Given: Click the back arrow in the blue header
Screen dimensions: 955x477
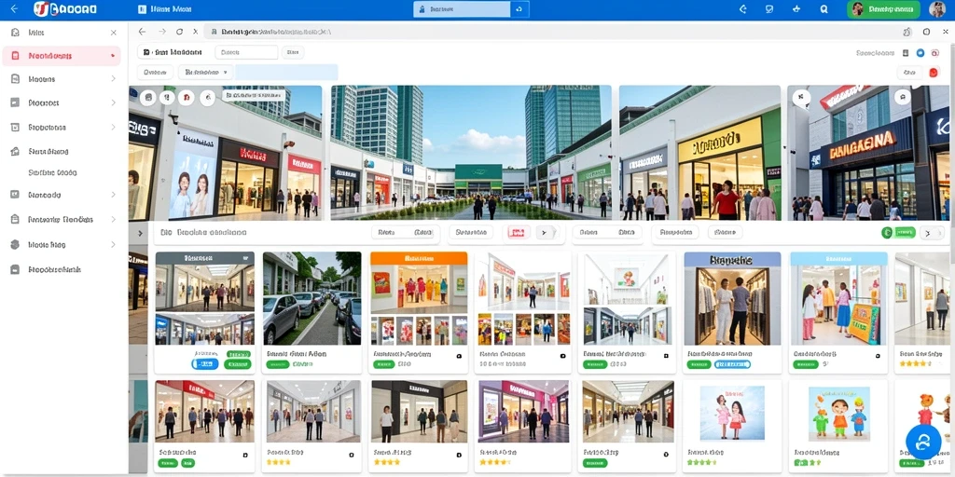Looking at the screenshot, I should (14, 9).
